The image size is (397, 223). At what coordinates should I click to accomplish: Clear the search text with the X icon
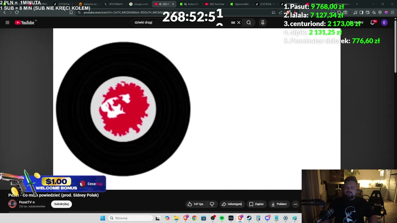(x=239, y=22)
